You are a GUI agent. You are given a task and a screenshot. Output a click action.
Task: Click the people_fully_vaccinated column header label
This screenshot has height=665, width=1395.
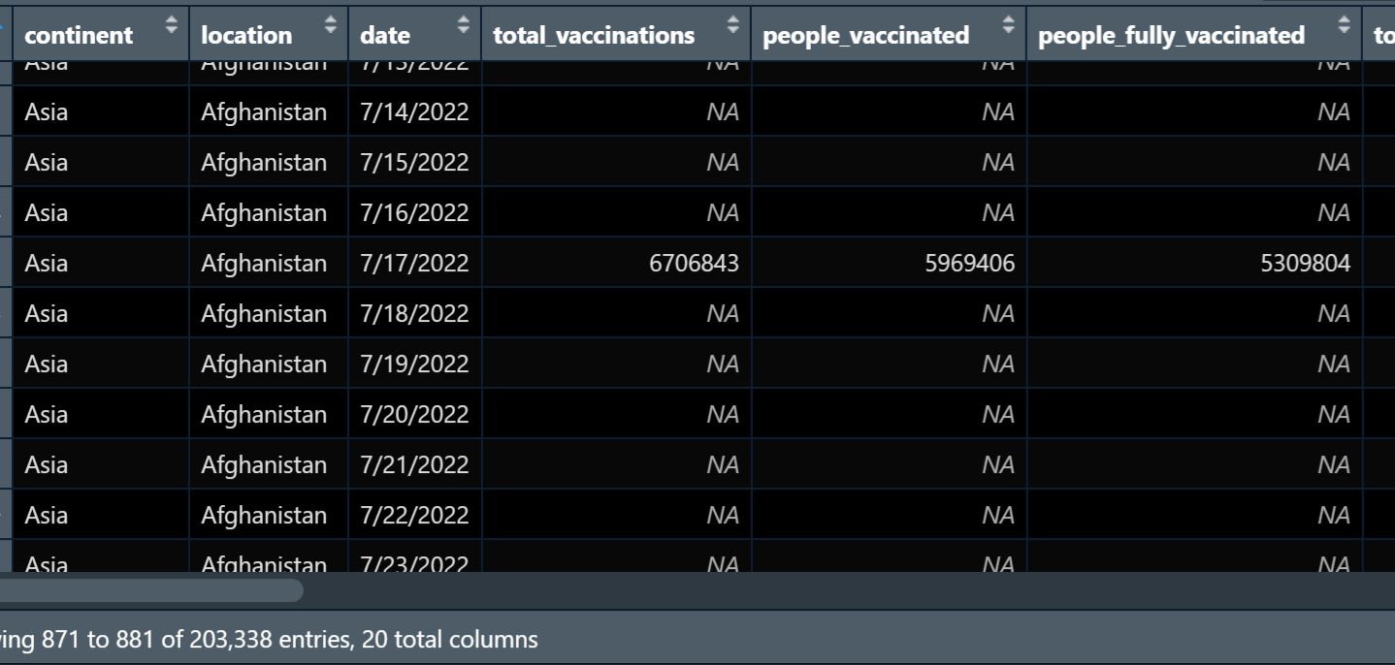[x=1170, y=34]
